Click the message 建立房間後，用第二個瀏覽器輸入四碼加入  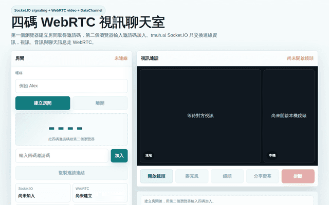[179, 201]
